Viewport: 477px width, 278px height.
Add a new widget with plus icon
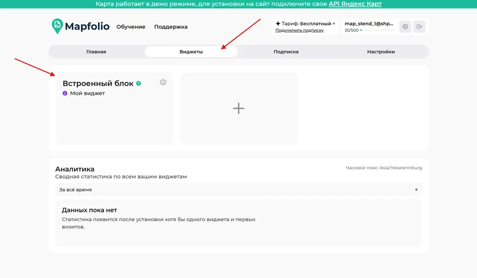point(238,108)
